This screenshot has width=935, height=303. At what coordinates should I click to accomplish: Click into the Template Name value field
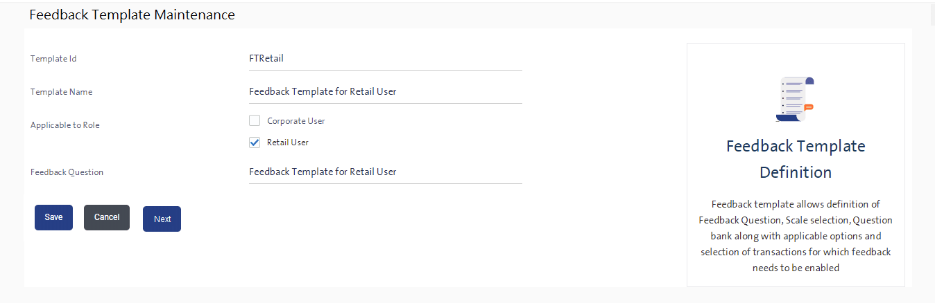[385, 91]
